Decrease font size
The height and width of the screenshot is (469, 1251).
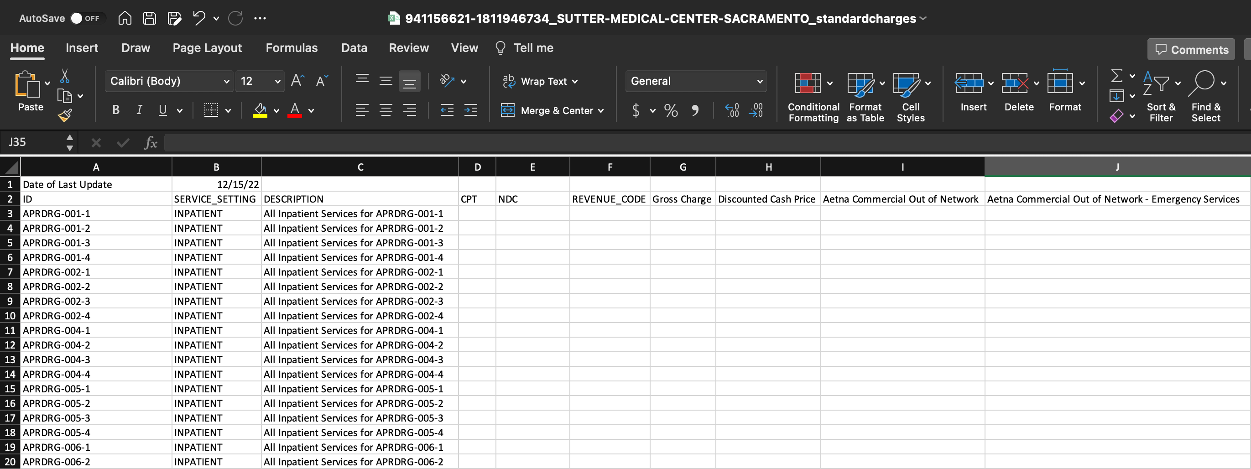[323, 81]
